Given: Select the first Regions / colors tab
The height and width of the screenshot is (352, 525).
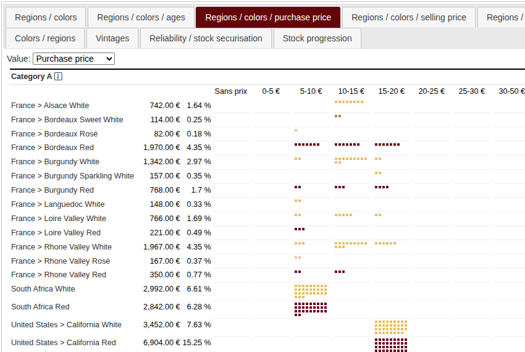Looking at the screenshot, I should (46, 17).
